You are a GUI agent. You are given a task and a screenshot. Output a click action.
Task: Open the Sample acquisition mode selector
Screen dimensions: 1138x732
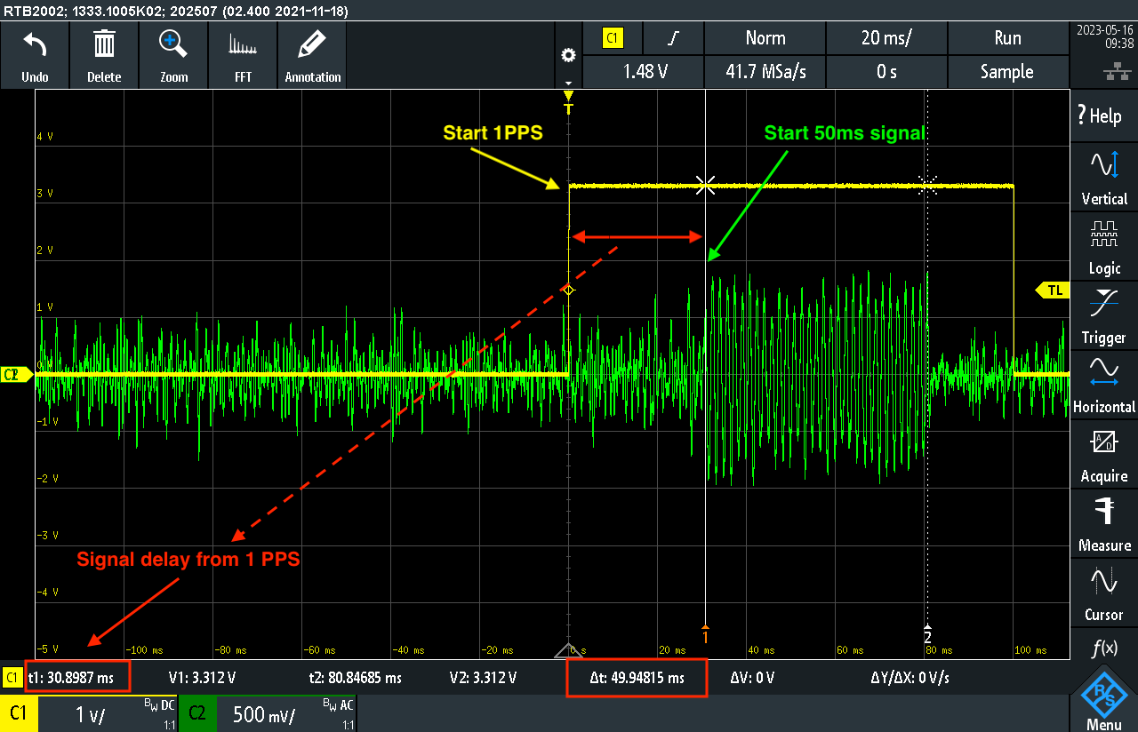point(1008,72)
